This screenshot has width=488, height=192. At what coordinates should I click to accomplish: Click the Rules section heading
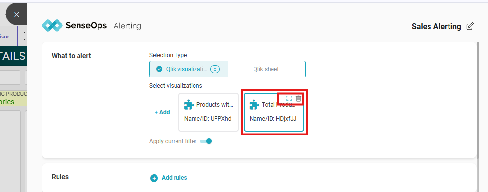tap(60, 177)
